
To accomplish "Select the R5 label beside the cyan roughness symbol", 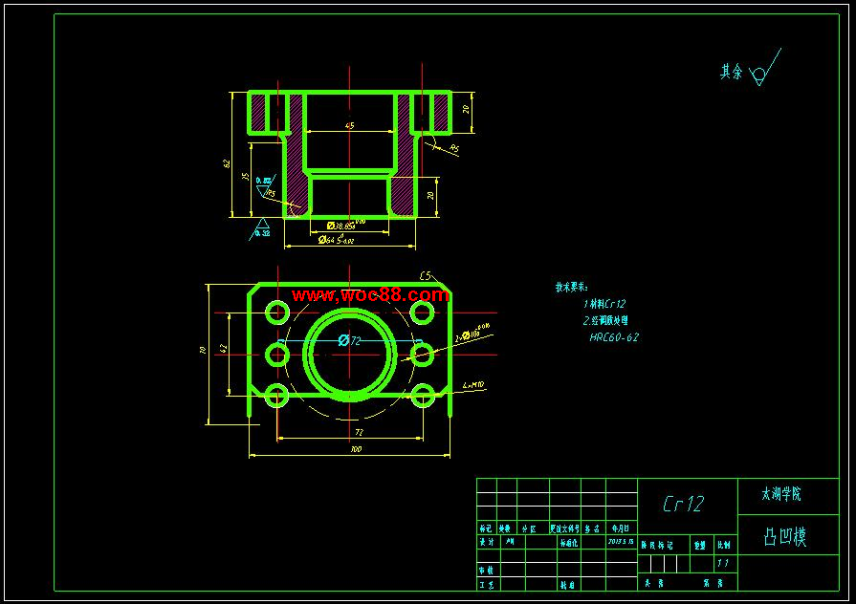I will [x=271, y=193].
